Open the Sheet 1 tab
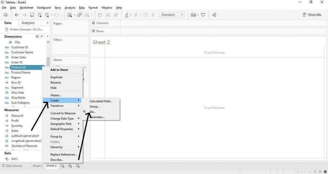Image resolution: width=328 pixels, height=174 pixels. pyautogui.click(x=38, y=166)
